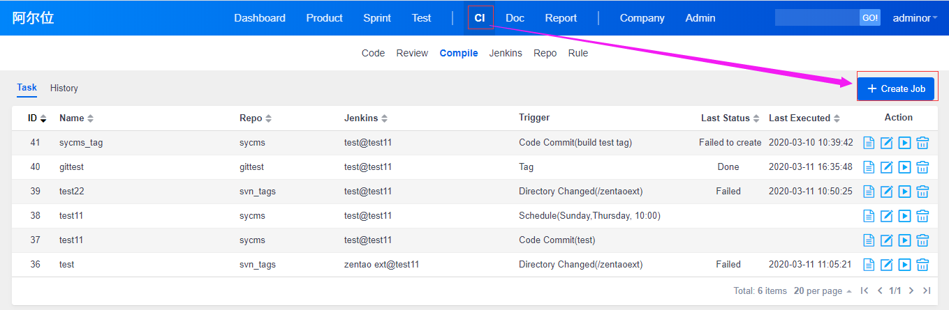This screenshot has width=949, height=310.
Task: Execute job ID 37 via the play icon
Action: 904,240
